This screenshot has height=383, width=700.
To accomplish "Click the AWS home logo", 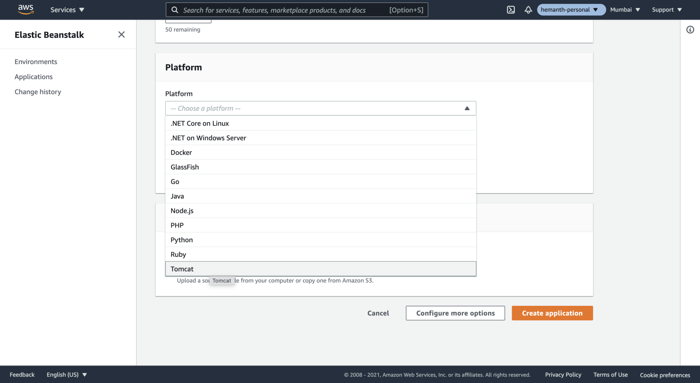I will click(x=26, y=10).
